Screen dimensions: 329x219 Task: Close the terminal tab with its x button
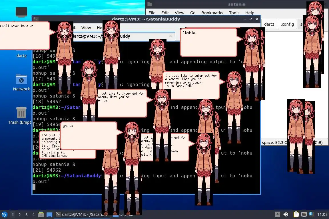[x=170, y=36]
